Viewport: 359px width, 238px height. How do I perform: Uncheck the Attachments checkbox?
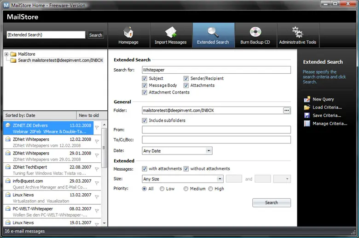tap(186, 85)
